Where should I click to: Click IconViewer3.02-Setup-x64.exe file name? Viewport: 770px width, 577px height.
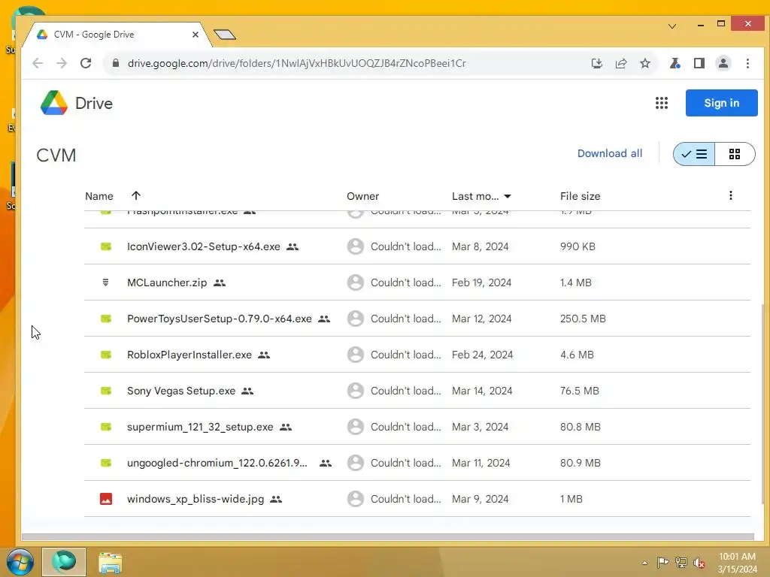point(204,246)
